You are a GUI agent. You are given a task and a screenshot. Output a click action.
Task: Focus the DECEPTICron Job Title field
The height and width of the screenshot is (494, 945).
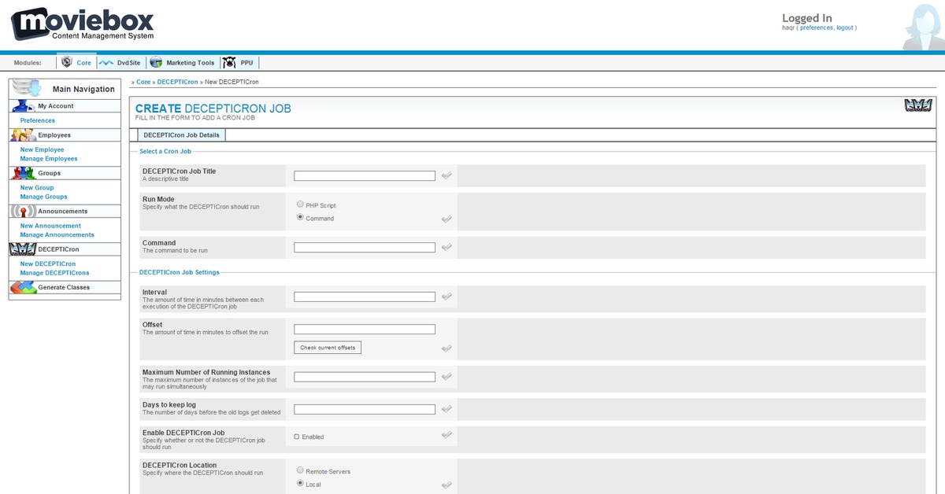click(364, 176)
